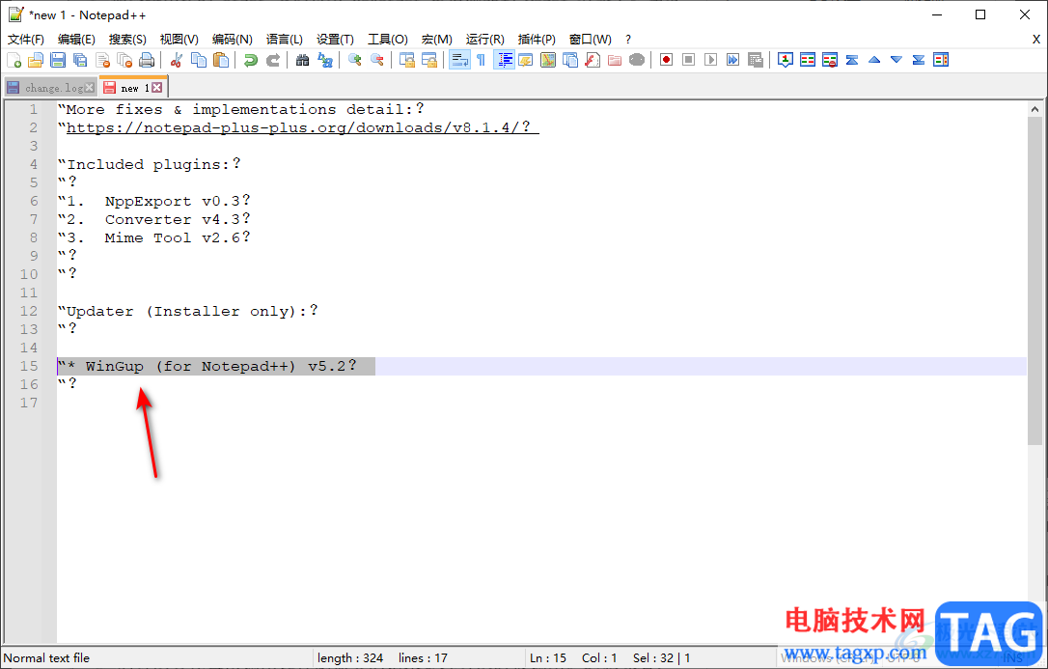Zoom out with the magnifier minus icon
The image size is (1048, 669).
tap(377, 60)
